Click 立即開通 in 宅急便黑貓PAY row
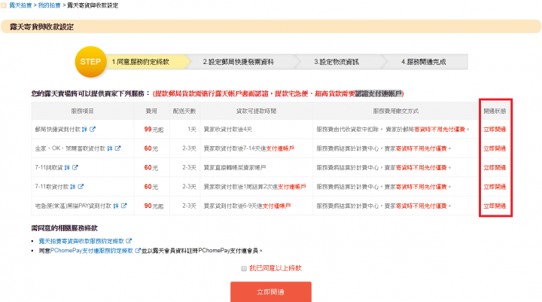Image resolution: width=542 pixels, height=302 pixels. click(495, 206)
